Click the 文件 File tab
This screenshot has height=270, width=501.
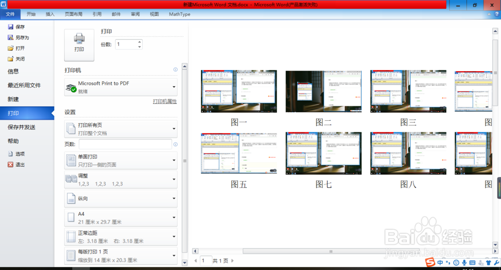[x=10, y=14]
